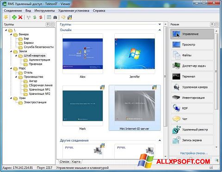
Task: Switch to the Список tab
Action: (65, 161)
